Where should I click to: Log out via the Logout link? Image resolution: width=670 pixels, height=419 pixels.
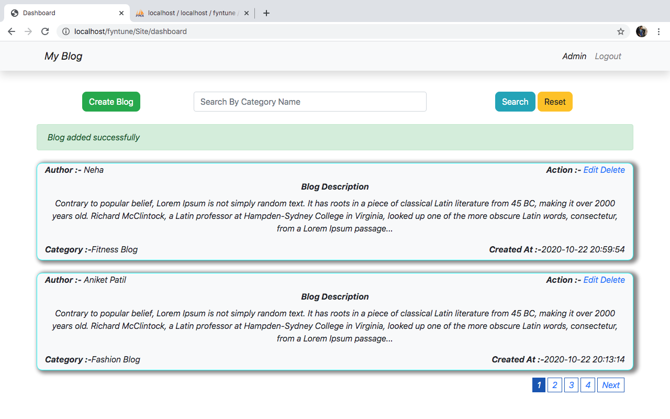(608, 56)
